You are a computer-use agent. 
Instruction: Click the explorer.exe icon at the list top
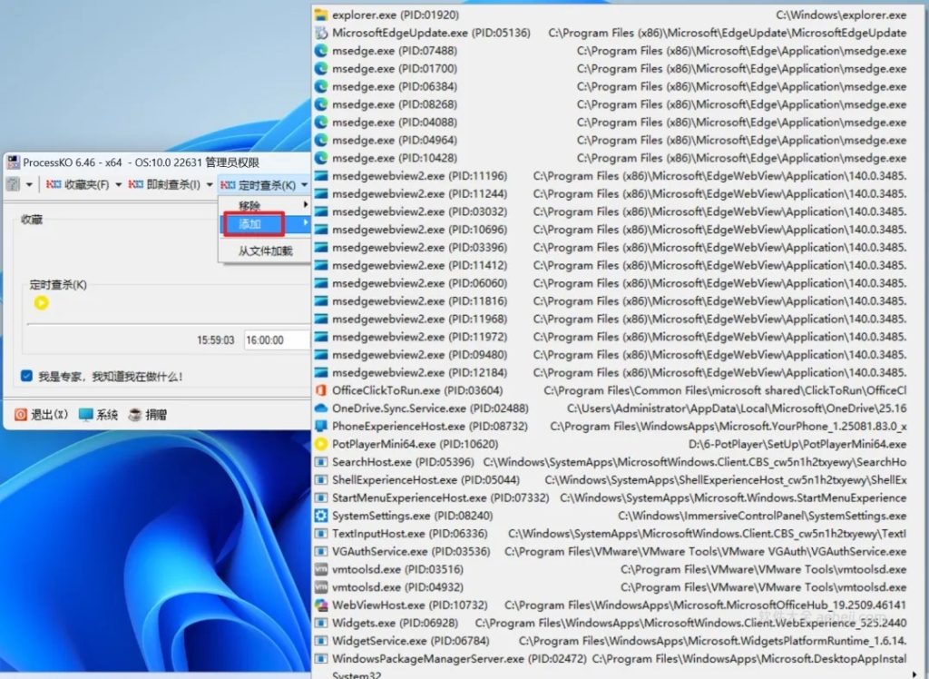point(319,15)
